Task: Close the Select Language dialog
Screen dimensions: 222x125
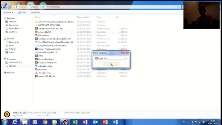Action: [125, 52]
